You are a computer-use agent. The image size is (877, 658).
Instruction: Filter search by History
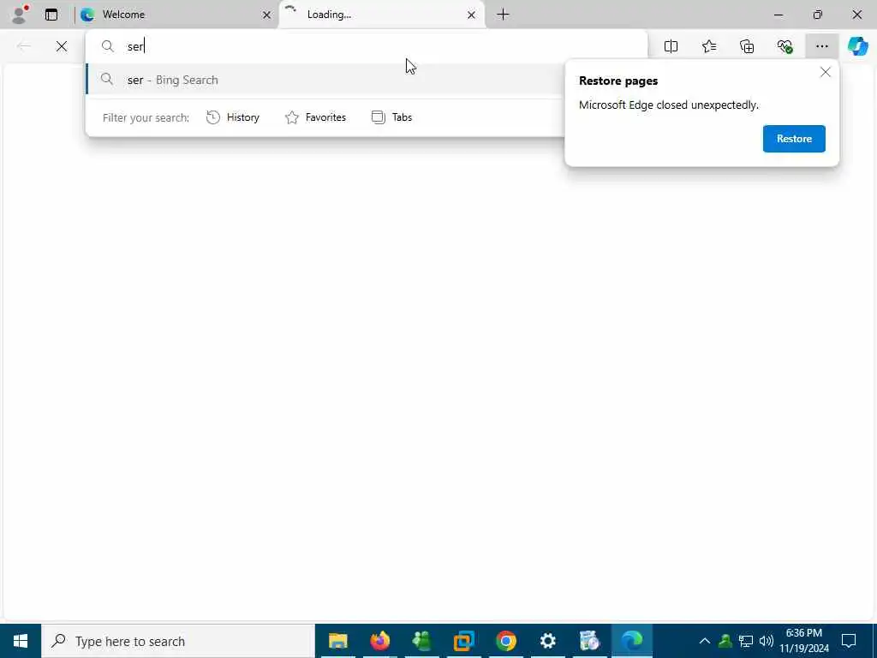(x=233, y=117)
